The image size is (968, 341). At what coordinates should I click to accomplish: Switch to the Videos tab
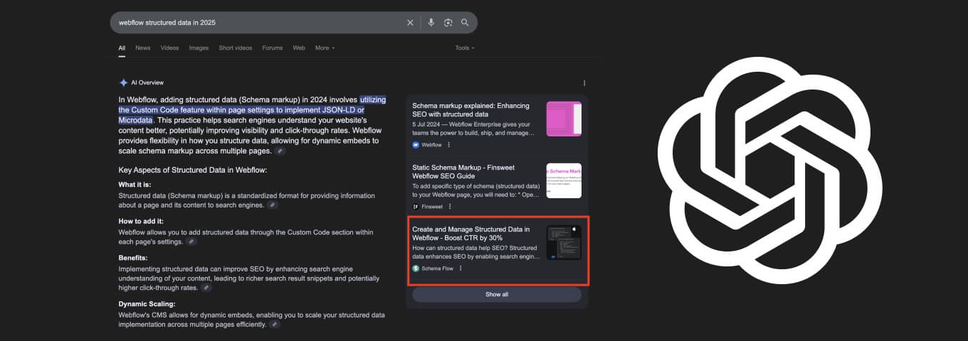(x=169, y=48)
